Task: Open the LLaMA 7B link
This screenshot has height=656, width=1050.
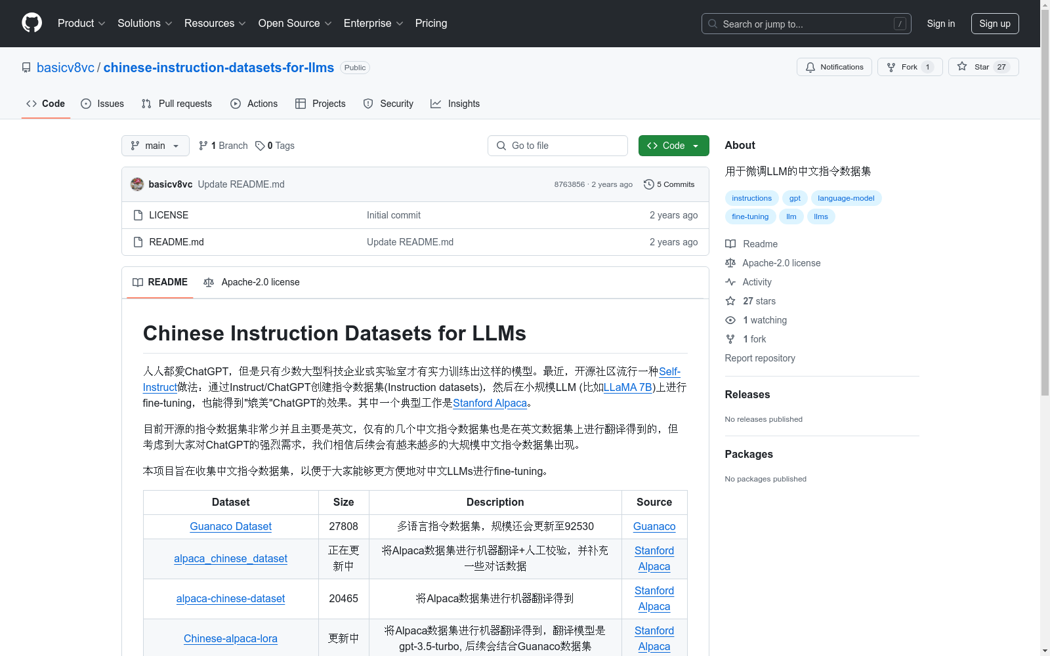Action: click(x=628, y=387)
